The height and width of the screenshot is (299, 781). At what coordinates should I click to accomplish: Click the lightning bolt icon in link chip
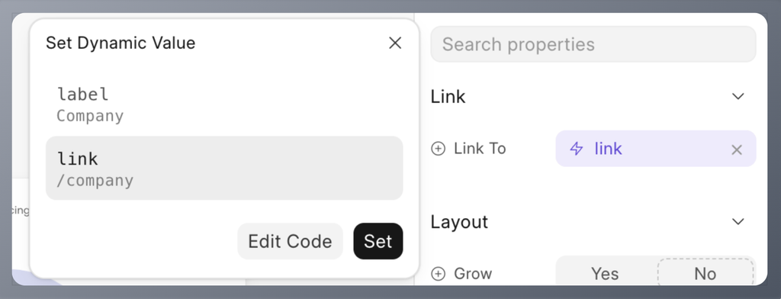577,149
